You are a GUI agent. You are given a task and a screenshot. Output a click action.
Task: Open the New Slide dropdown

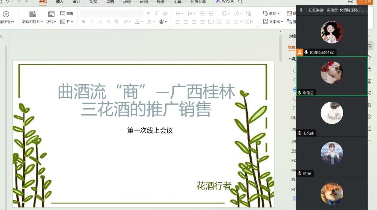(33, 22)
